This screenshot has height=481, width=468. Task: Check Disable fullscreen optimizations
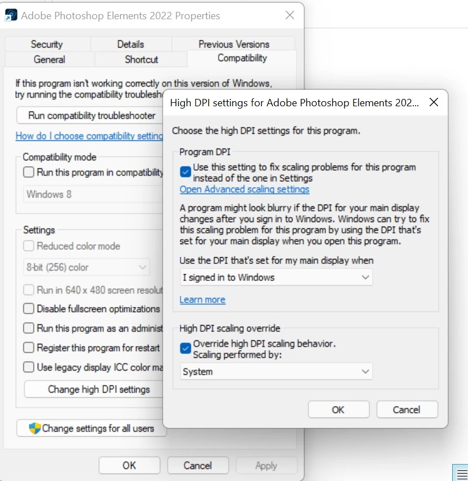point(28,309)
